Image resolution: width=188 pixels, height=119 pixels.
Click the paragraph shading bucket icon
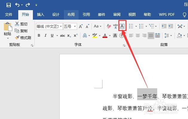pos(179,35)
